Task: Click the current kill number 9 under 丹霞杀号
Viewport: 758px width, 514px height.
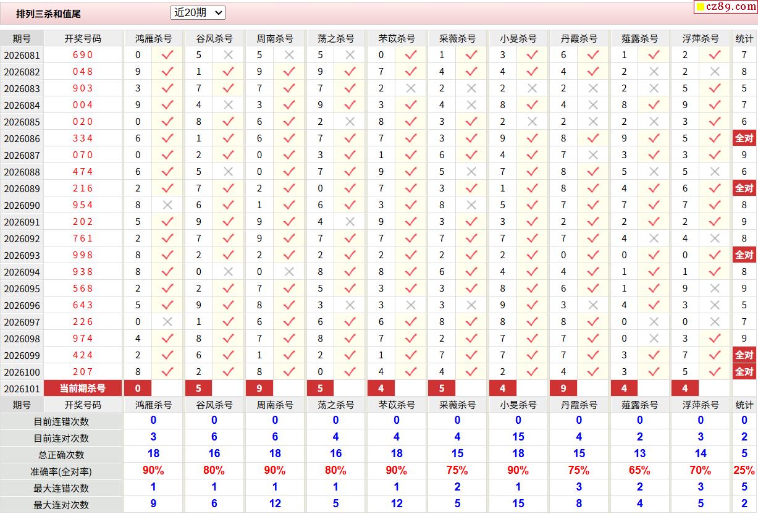Action: pos(563,389)
